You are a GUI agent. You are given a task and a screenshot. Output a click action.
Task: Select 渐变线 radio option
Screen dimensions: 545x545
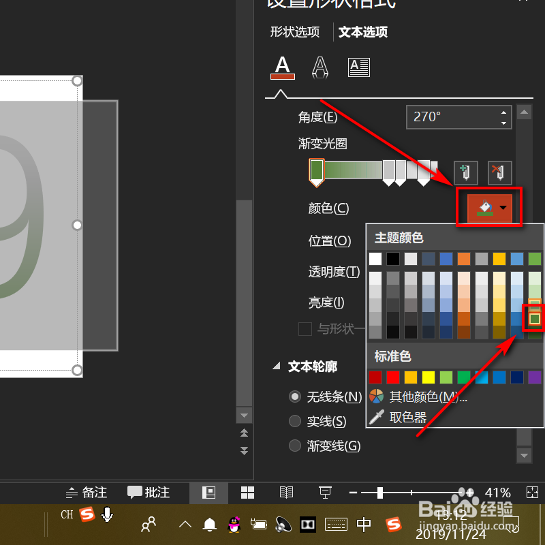click(x=295, y=446)
